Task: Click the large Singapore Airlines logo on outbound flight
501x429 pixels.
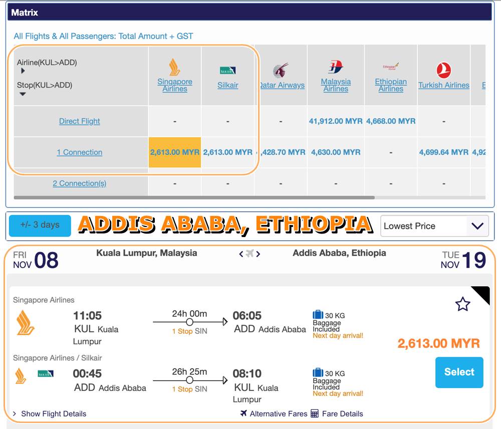Action: coord(25,323)
